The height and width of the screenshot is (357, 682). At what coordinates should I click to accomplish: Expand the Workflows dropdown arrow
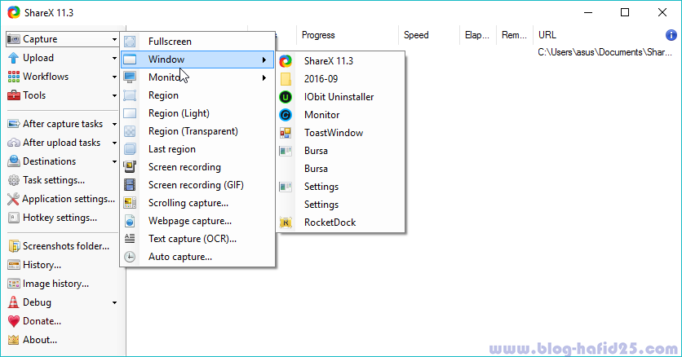pyautogui.click(x=114, y=77)
